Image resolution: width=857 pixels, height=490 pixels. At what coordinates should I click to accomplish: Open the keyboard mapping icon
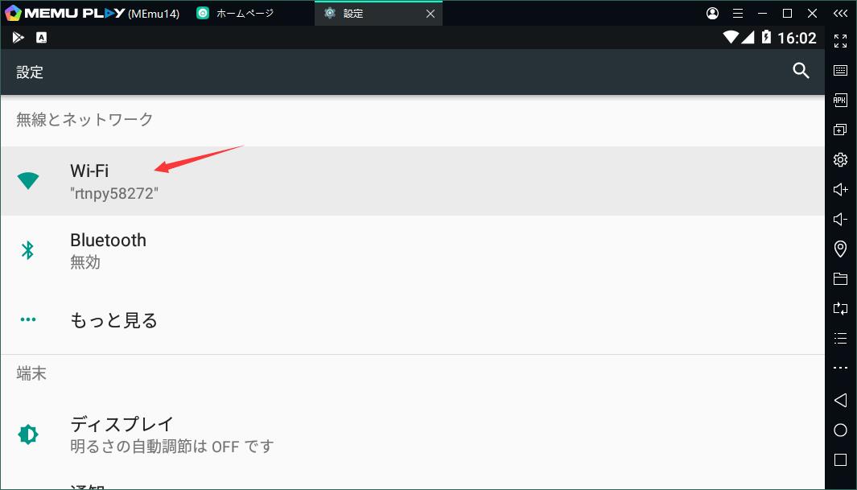[x=841, y=71]
